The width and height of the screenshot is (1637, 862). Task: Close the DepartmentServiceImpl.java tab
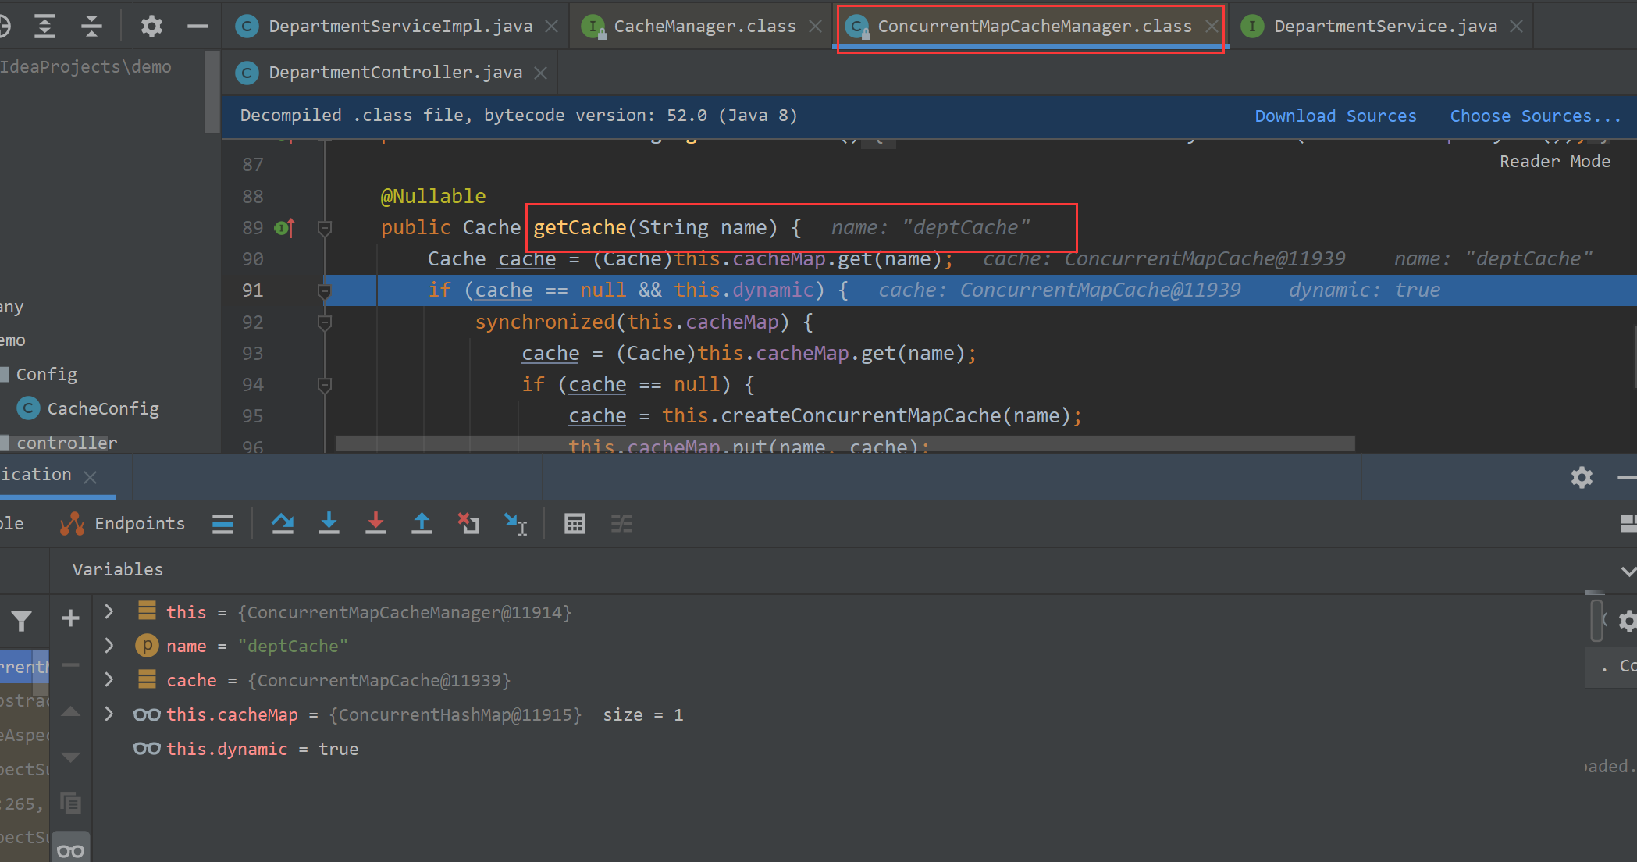tap(551, 27)
